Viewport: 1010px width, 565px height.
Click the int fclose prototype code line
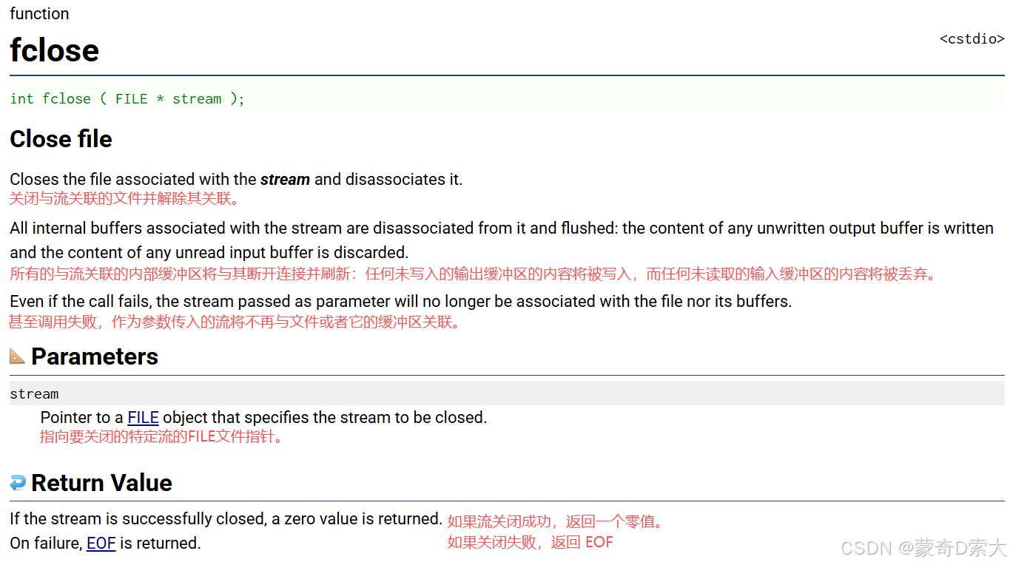(507, 98)
